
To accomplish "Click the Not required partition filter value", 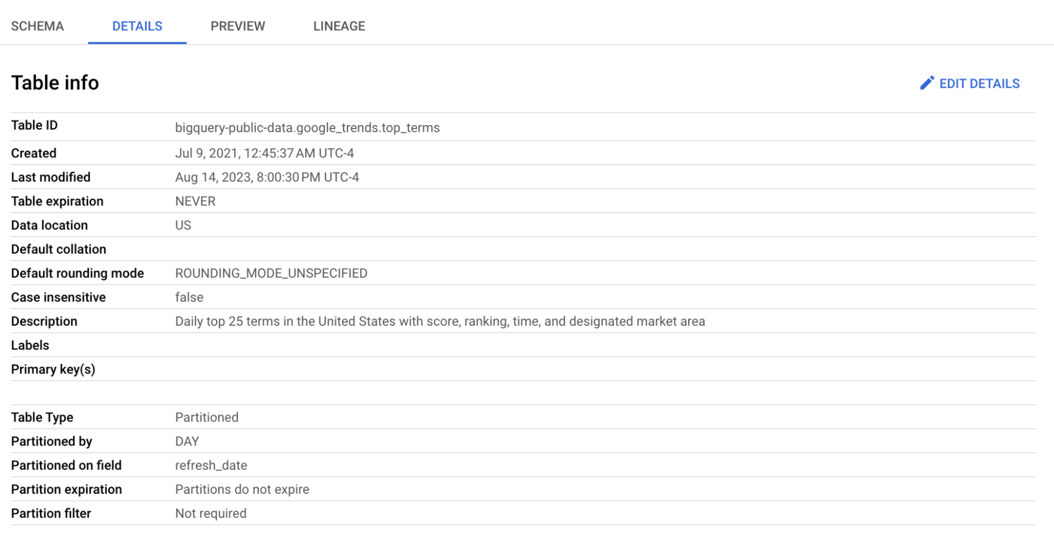I will coord(210,513).
